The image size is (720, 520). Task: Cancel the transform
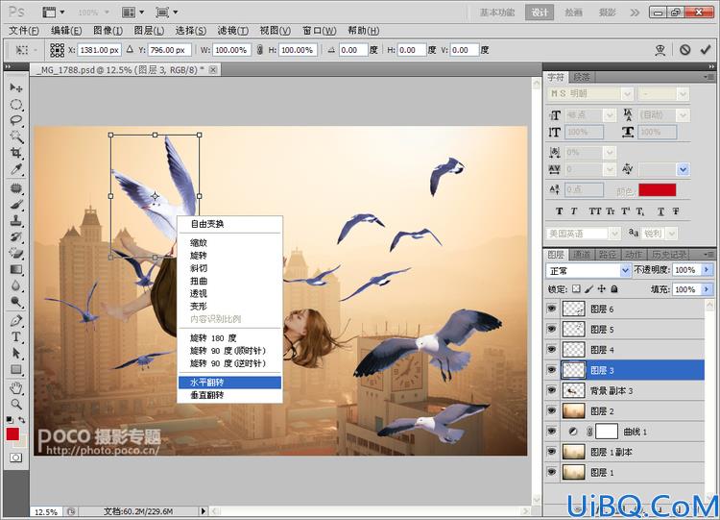tap(685, 50)
